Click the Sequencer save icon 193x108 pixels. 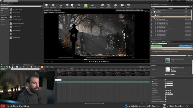click(x=5, y=67)
